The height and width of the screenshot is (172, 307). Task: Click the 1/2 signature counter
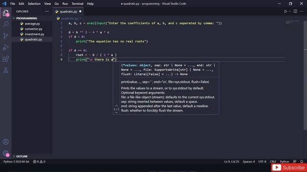tap(116, 109)
